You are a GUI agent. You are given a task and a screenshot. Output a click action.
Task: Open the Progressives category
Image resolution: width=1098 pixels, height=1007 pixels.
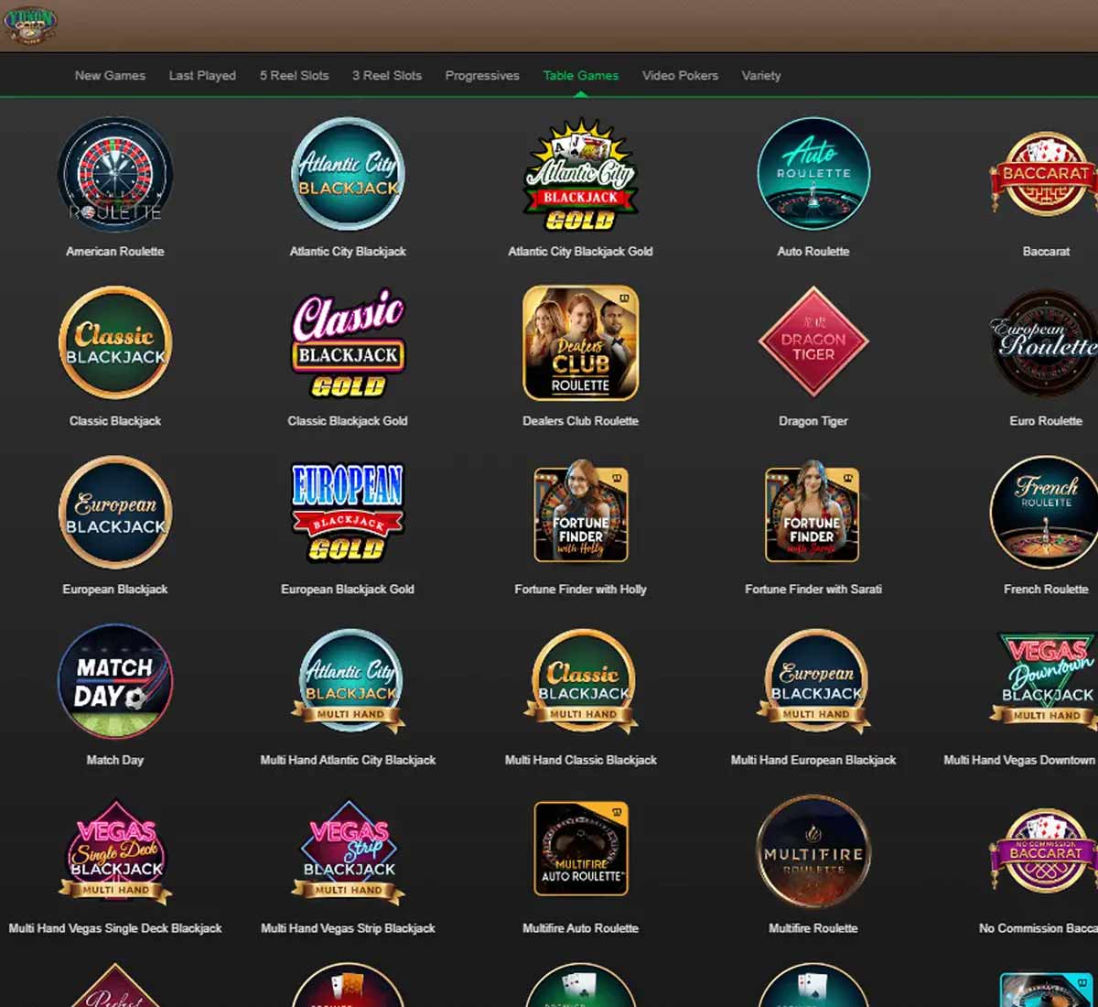tap(482, 75)
